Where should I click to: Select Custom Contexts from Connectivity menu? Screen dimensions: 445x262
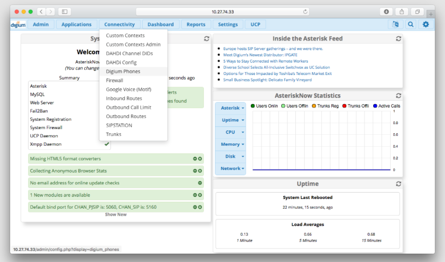[x=133, y=35]
